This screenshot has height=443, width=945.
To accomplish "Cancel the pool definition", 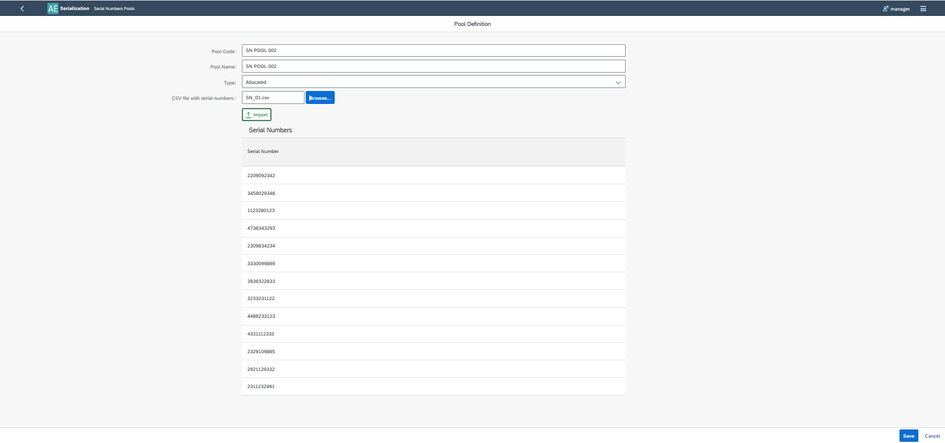I will (x=932, y=436).
